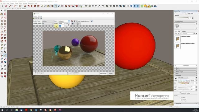Activate the Push/Pull tool in top toolbar

[x=25, y=6]
